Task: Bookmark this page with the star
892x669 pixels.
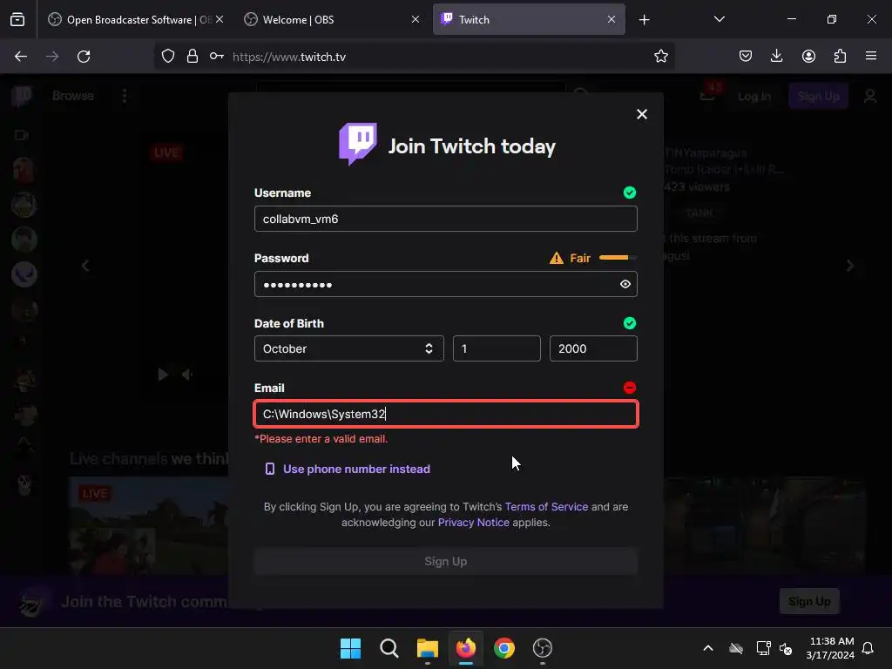Action: [660, 57]
